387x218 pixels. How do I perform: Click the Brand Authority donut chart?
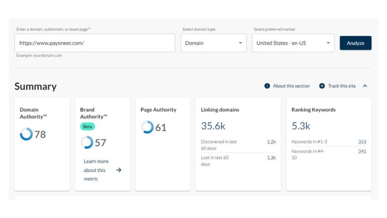coord(86,143)
